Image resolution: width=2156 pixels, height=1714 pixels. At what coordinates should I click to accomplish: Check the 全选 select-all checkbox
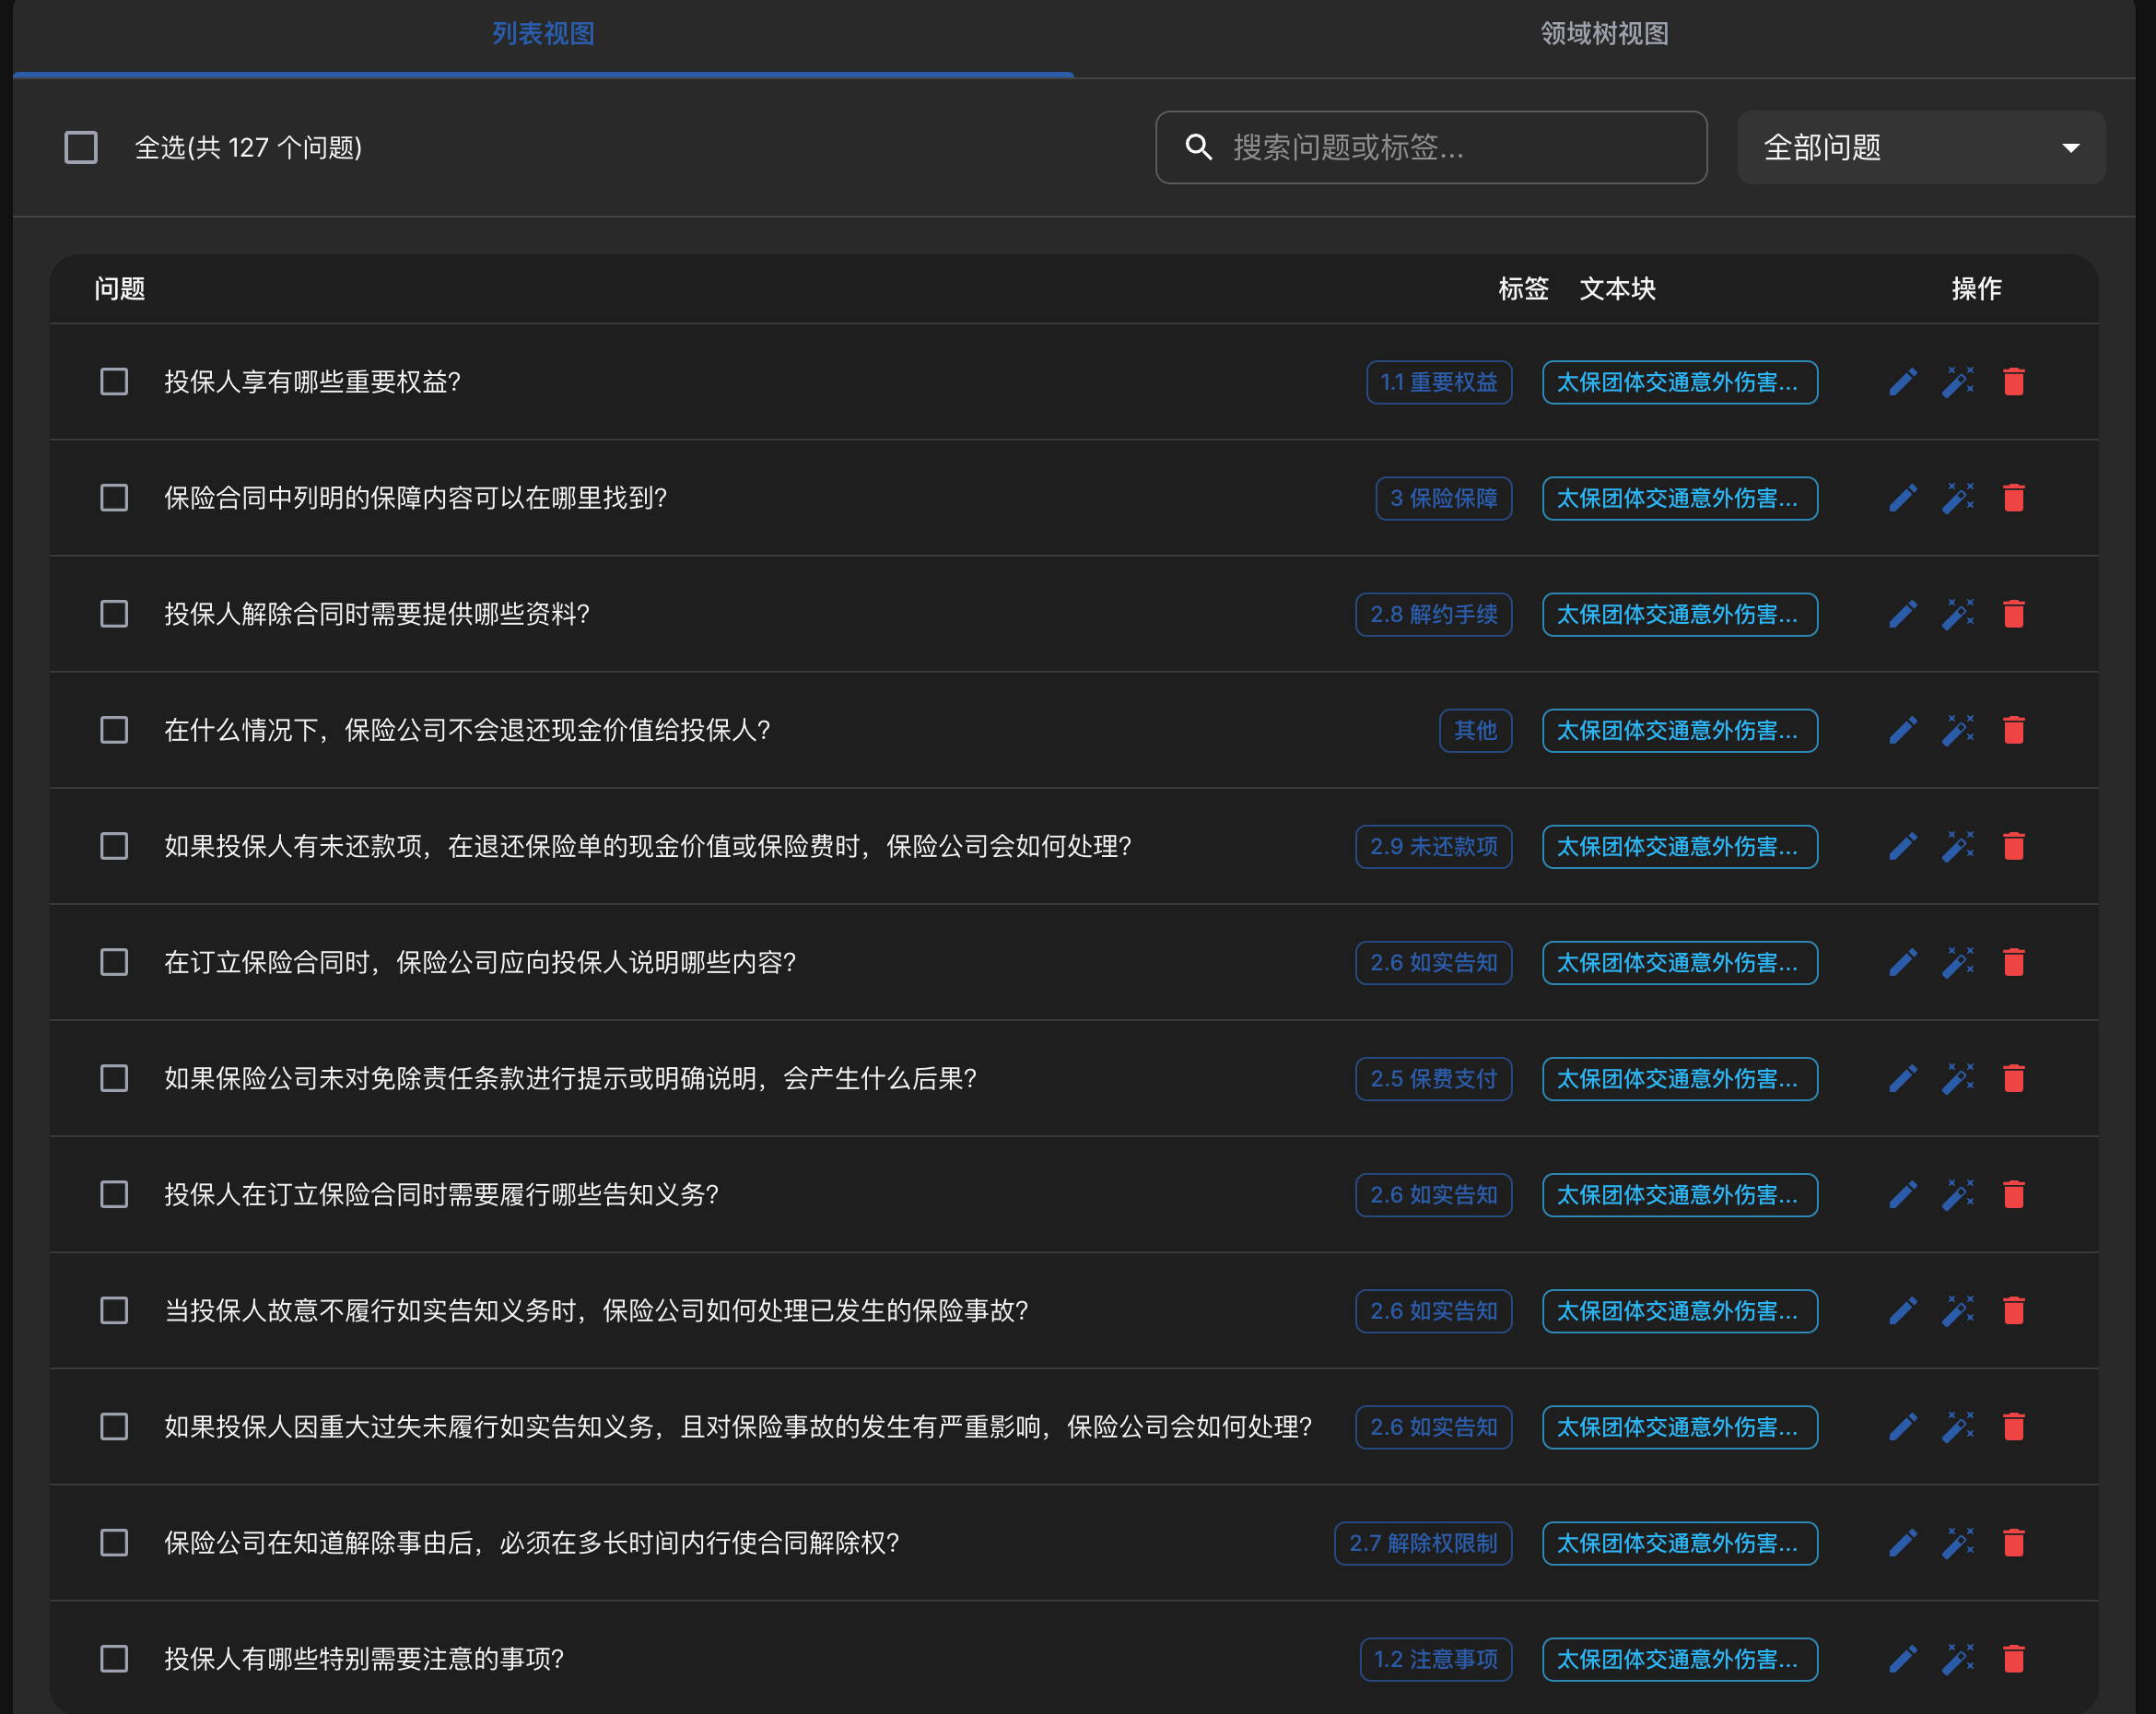(x=80, y=147)
